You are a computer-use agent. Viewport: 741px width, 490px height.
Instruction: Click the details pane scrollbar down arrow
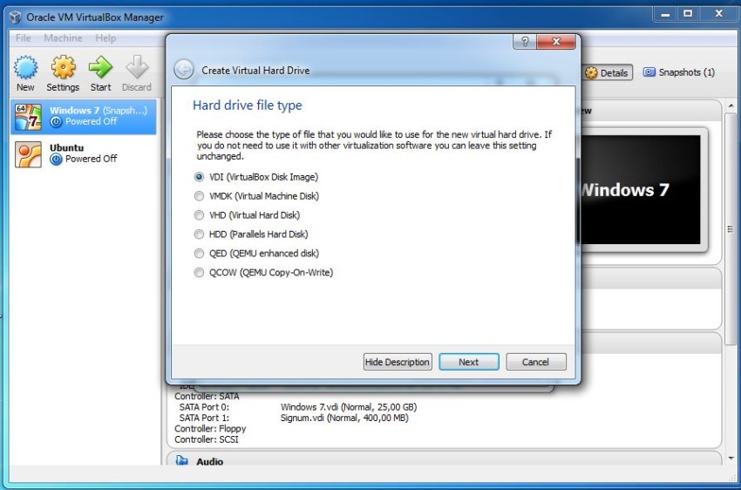tap(731, 458)
